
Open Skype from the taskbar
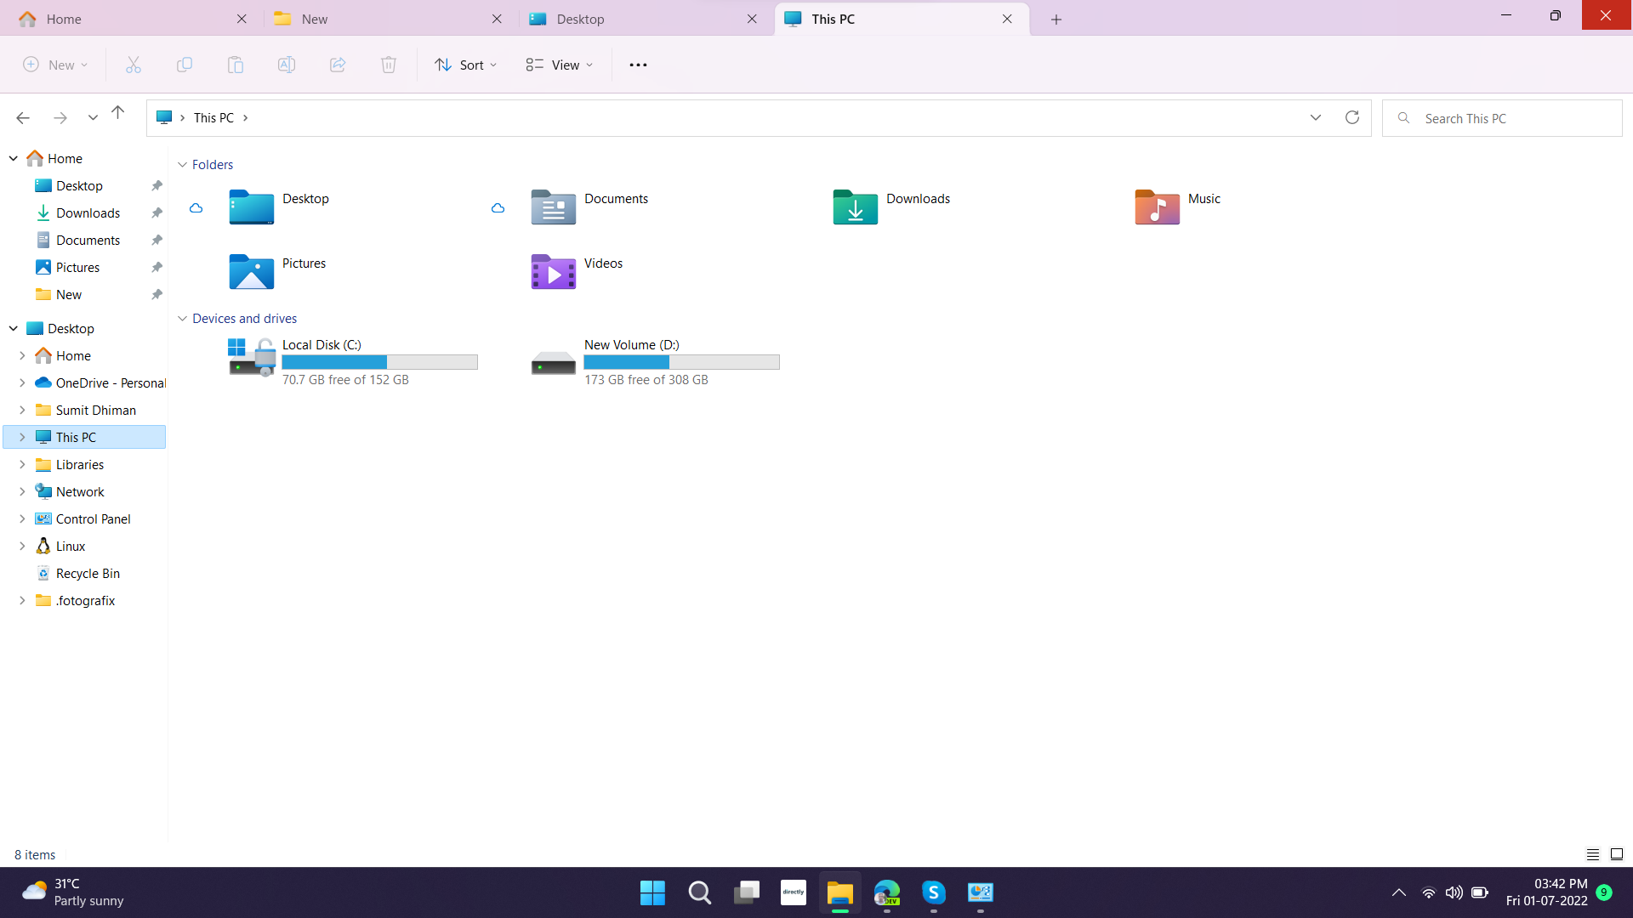[933, 893]
